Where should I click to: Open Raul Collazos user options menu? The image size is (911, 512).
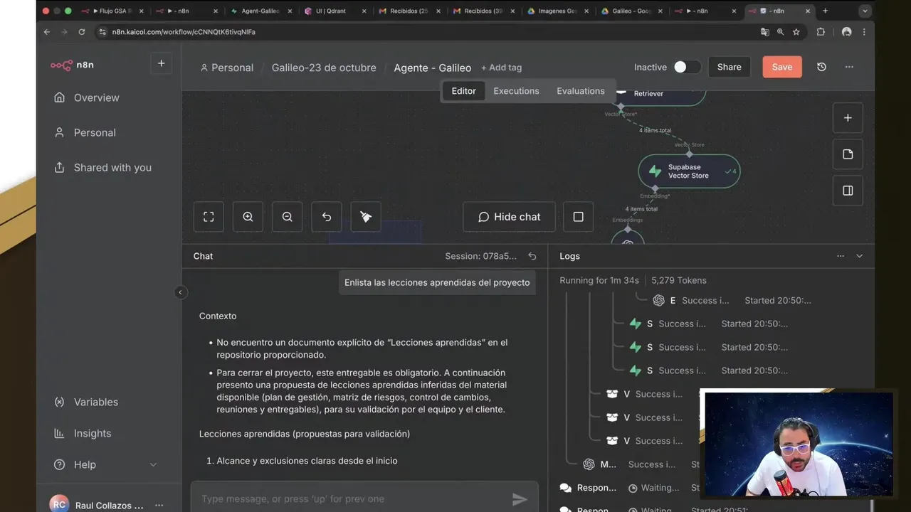click(x=159, y=505)
